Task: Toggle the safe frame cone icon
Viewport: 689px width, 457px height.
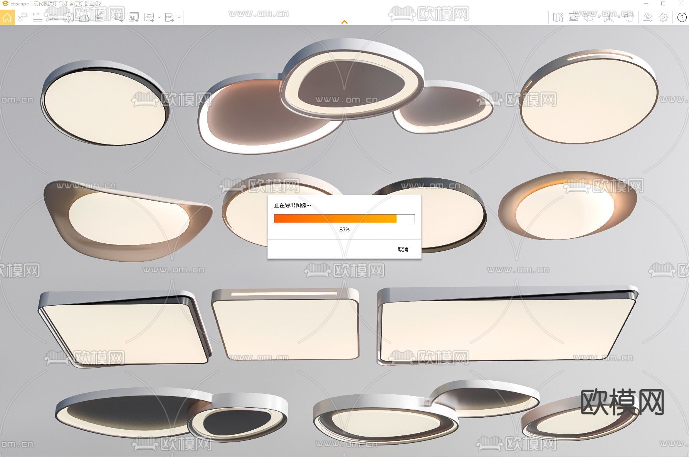Action: [x=68, y=17]
